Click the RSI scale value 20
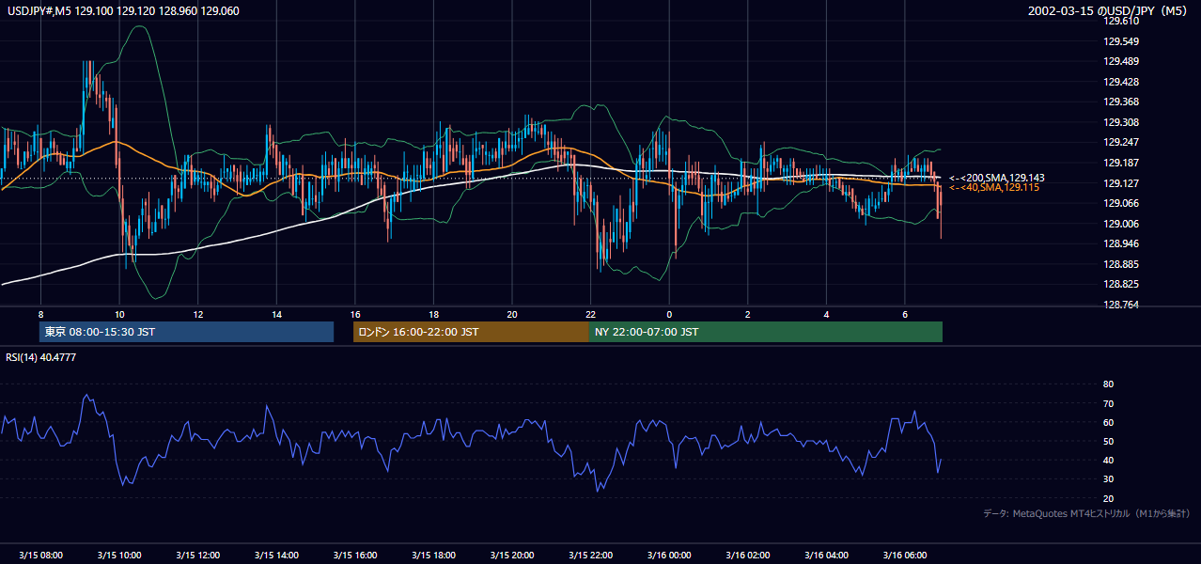 [1108, 498]
